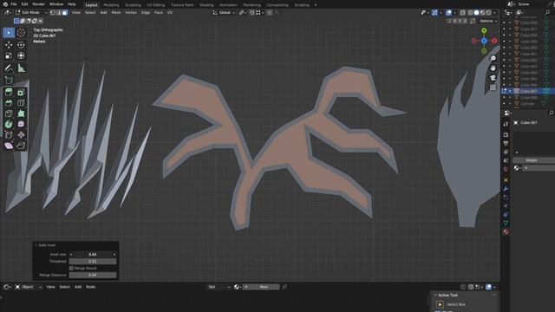Open the Options dropdown
Screen dimensions: 555x312
(487, 21)
